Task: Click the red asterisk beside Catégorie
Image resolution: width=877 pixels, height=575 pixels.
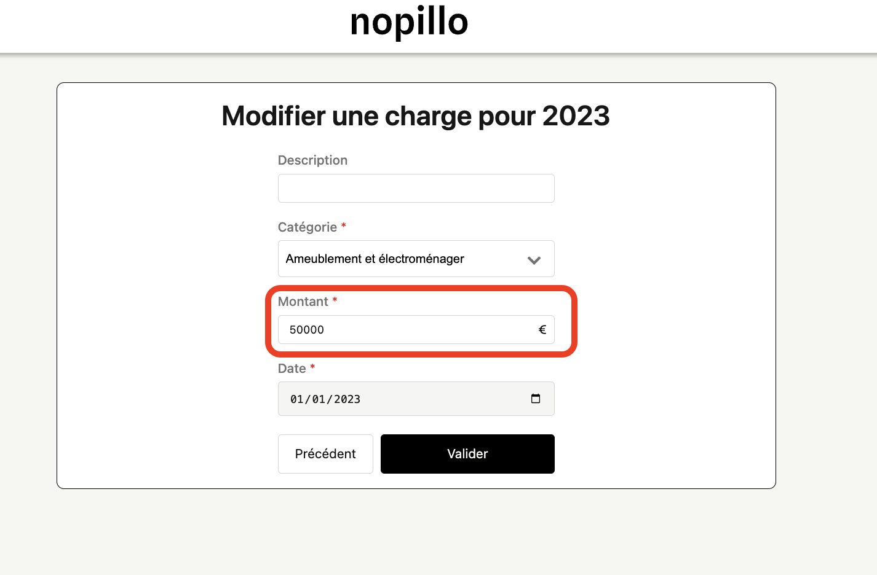Action: pyautogui.click(x=344, y=225)
